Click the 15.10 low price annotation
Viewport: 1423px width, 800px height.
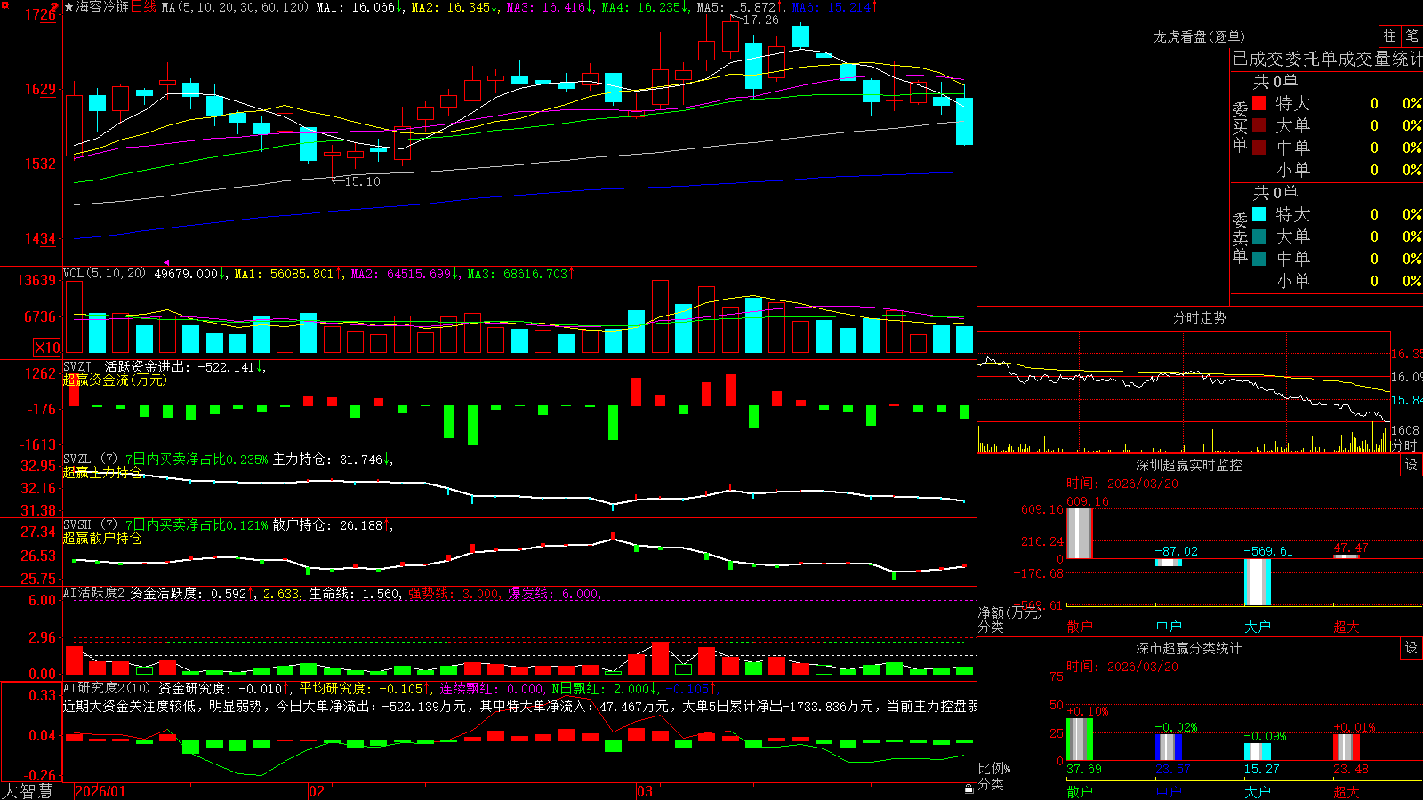click(362, 181)
